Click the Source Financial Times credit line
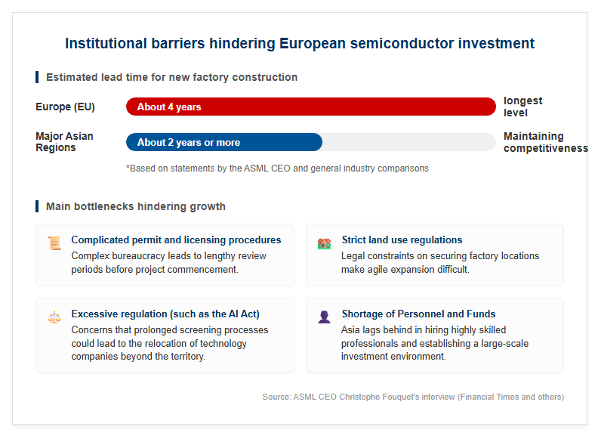 pyautogui.click(x=413, y=397)
